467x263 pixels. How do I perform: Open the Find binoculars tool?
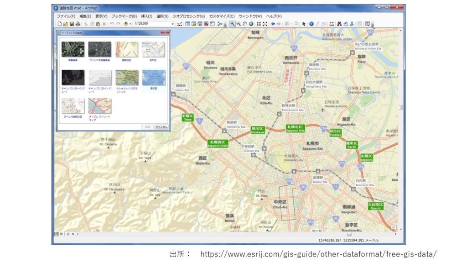pyautogui.click(x=339, y=24)
